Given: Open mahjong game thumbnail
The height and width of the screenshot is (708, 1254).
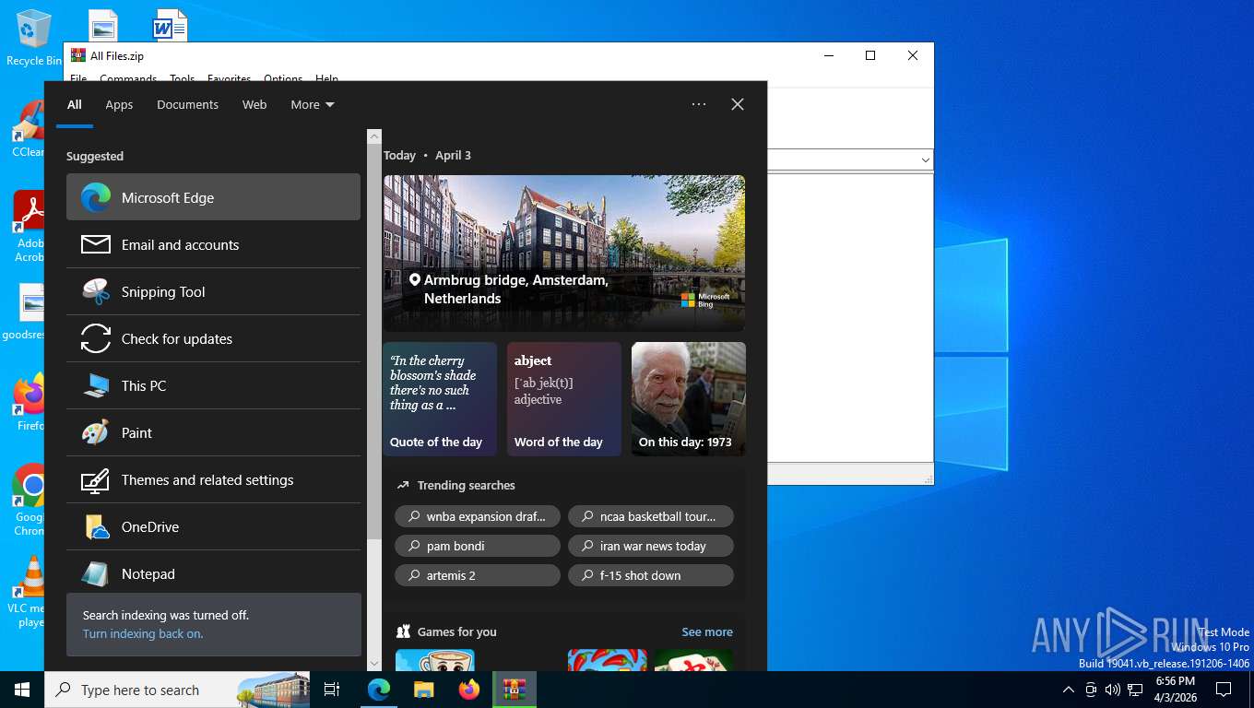Looking at the screenshot, I should coord(694,660).
